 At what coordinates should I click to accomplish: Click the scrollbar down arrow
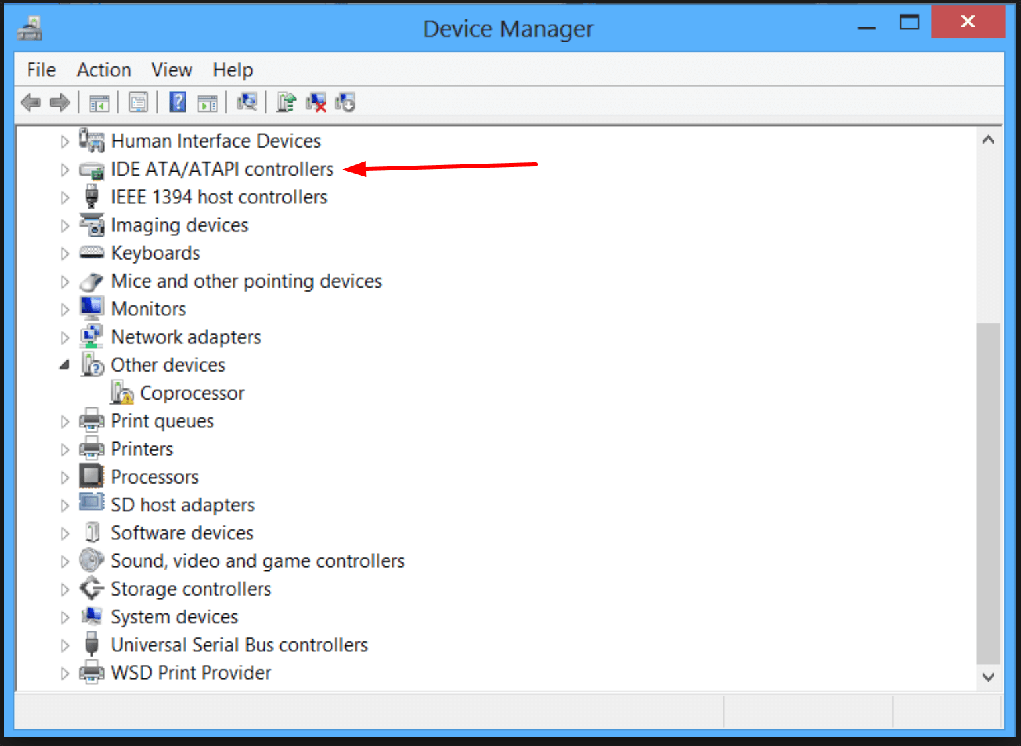[x=988, y=677]
